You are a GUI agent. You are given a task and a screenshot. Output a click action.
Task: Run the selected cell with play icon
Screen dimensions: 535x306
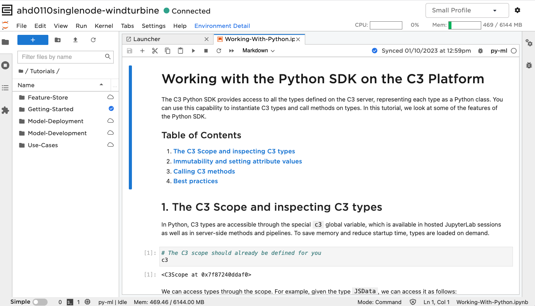tap(193, 51)
